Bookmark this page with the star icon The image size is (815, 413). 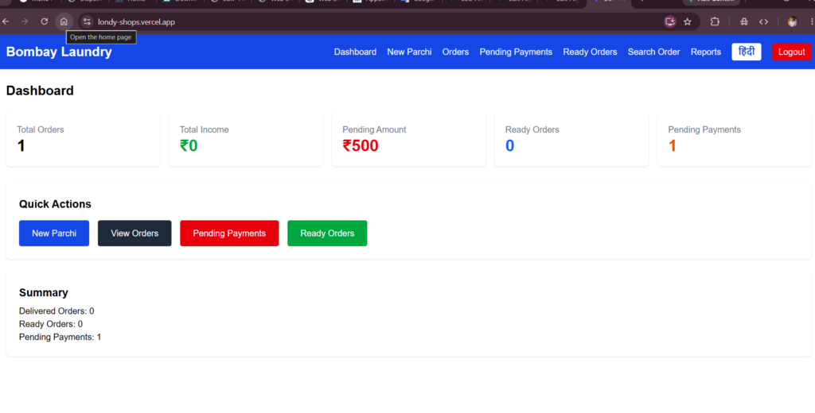(687, 21)
